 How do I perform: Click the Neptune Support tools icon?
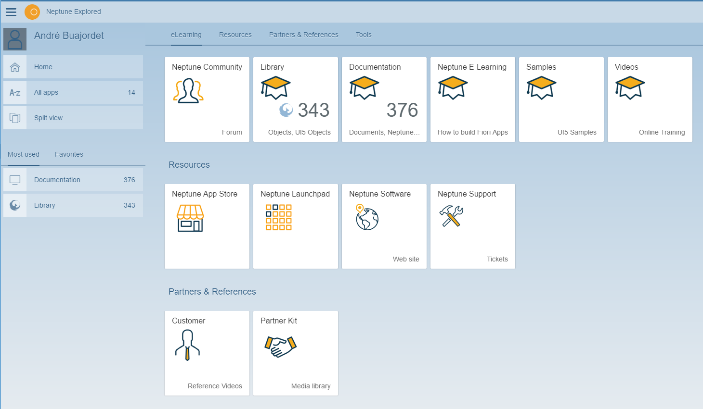click(451, 216)
